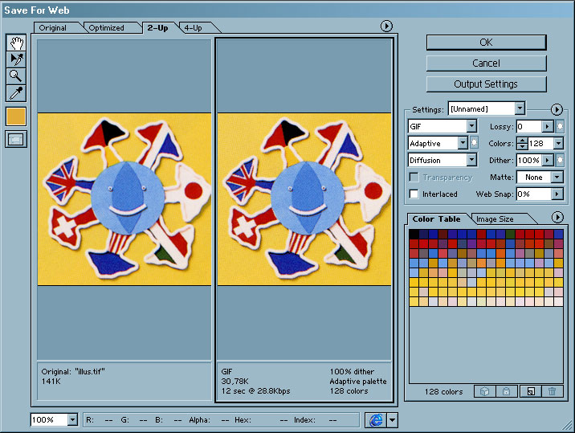575x433 pixels.
Task: Open Output Settings
Action: [486, 84]
